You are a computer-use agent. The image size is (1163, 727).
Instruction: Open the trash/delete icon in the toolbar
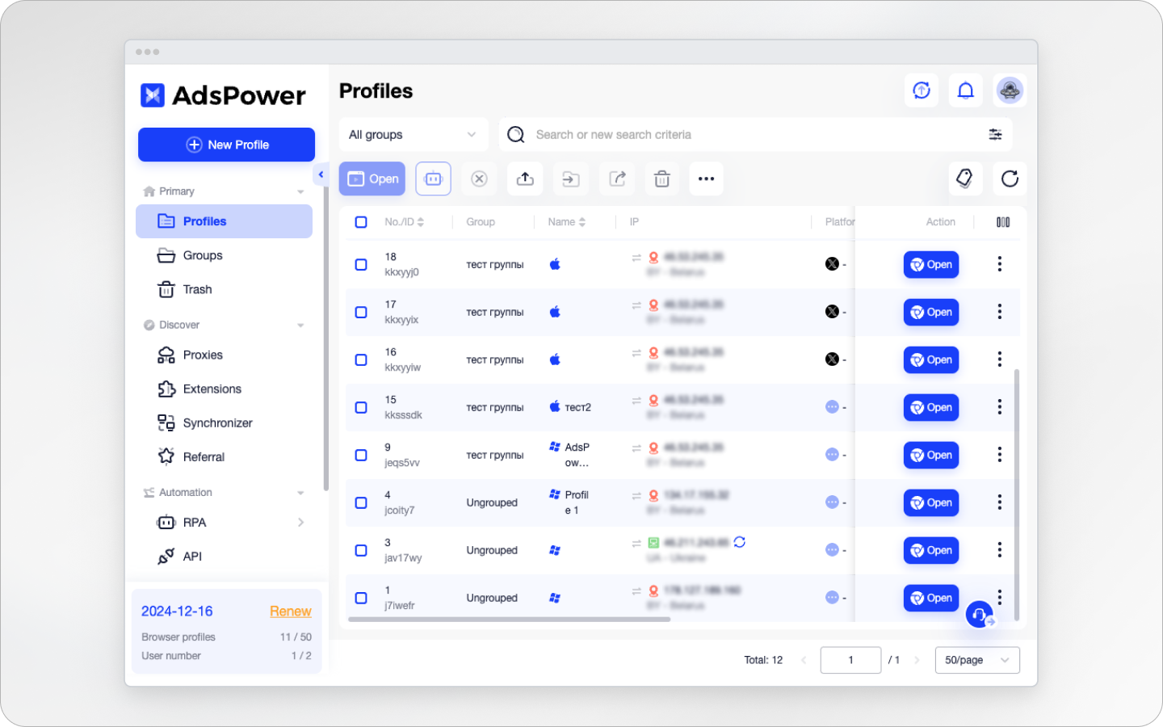(661, 179)
